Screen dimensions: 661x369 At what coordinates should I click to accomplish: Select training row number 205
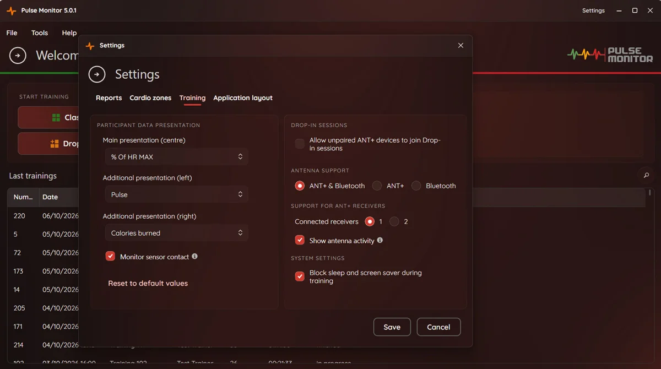(42, 308)
